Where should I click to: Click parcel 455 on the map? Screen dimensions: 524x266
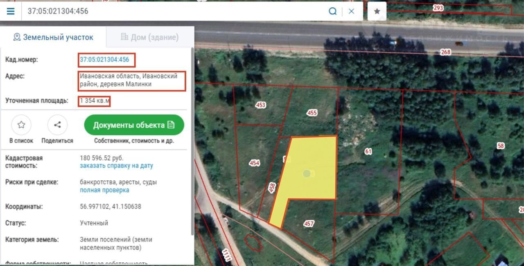click(312, 113)
